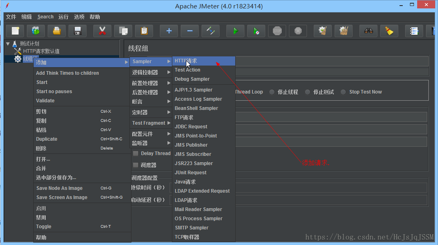Click the Open file folder icon

pos(57,31)
